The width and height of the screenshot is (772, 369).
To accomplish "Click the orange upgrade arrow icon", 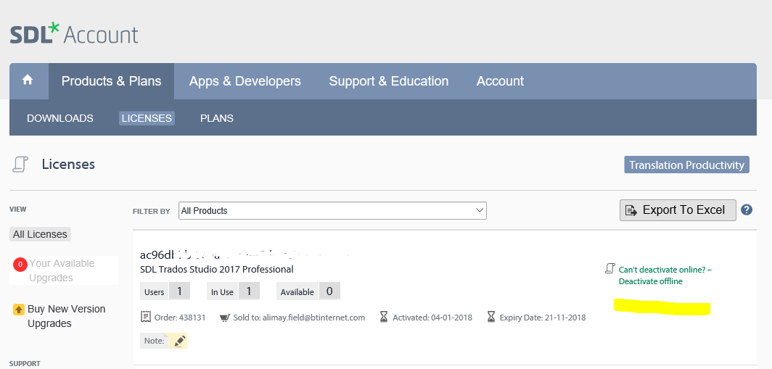I will click(x=19, y=310).
